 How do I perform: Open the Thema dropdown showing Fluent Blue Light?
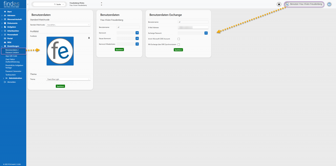tap(68, 79)
